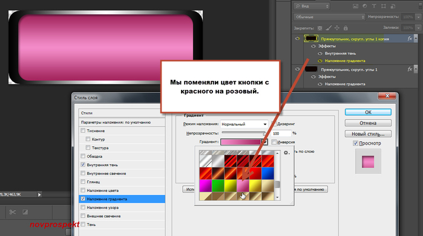Enable the Тиснение checkbox
This screenshot has height=236, width=423.
coord(83,130)
